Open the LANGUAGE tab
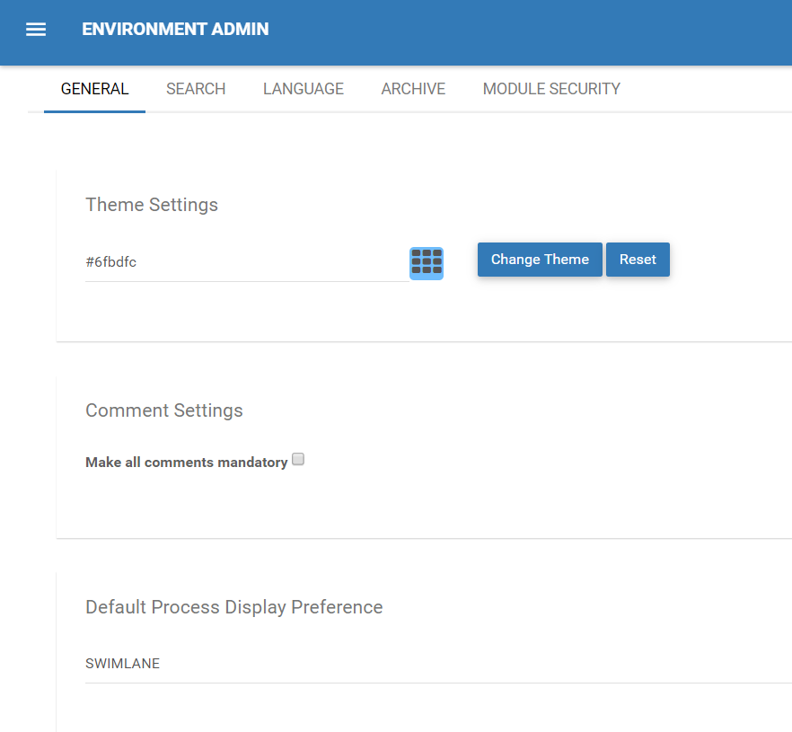 [x=304, y=89]
